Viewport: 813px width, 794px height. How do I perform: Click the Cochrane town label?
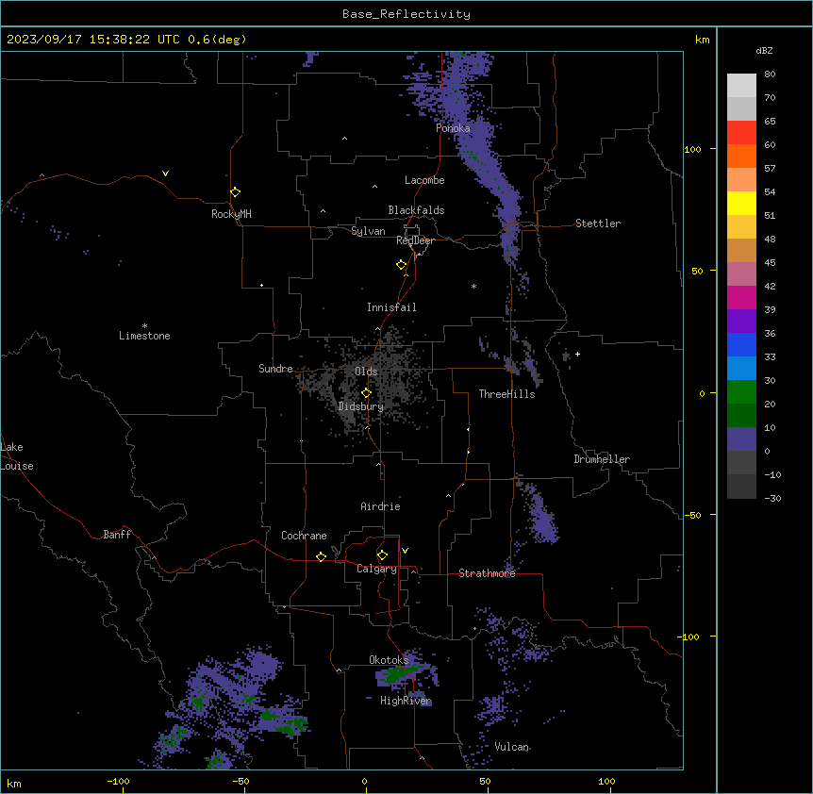pos(304,536)
